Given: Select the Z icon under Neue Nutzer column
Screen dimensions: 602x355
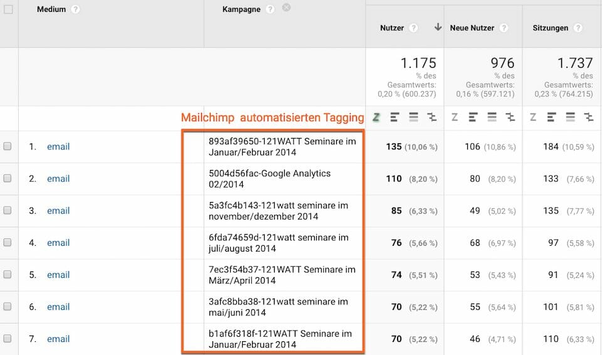Looking at the screenshot, I should 455,117.
